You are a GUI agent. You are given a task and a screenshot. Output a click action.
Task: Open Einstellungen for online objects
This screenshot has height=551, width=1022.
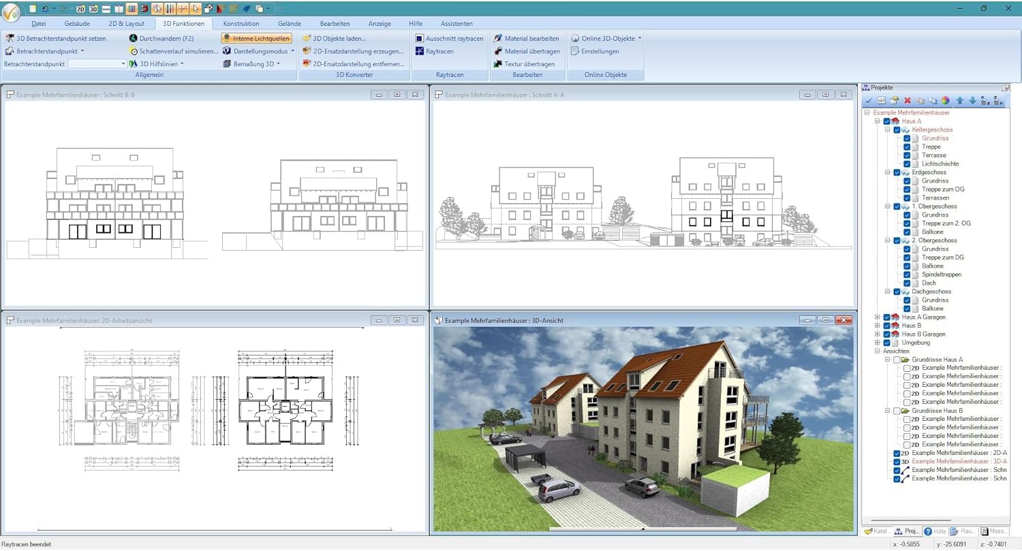pos(595,51)
